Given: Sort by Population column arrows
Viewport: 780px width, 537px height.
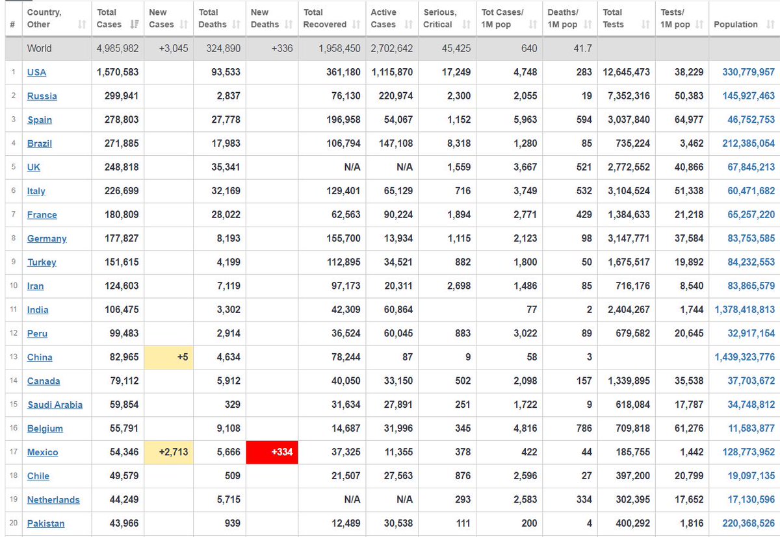Looking at the screenshot, I should 769,25.
